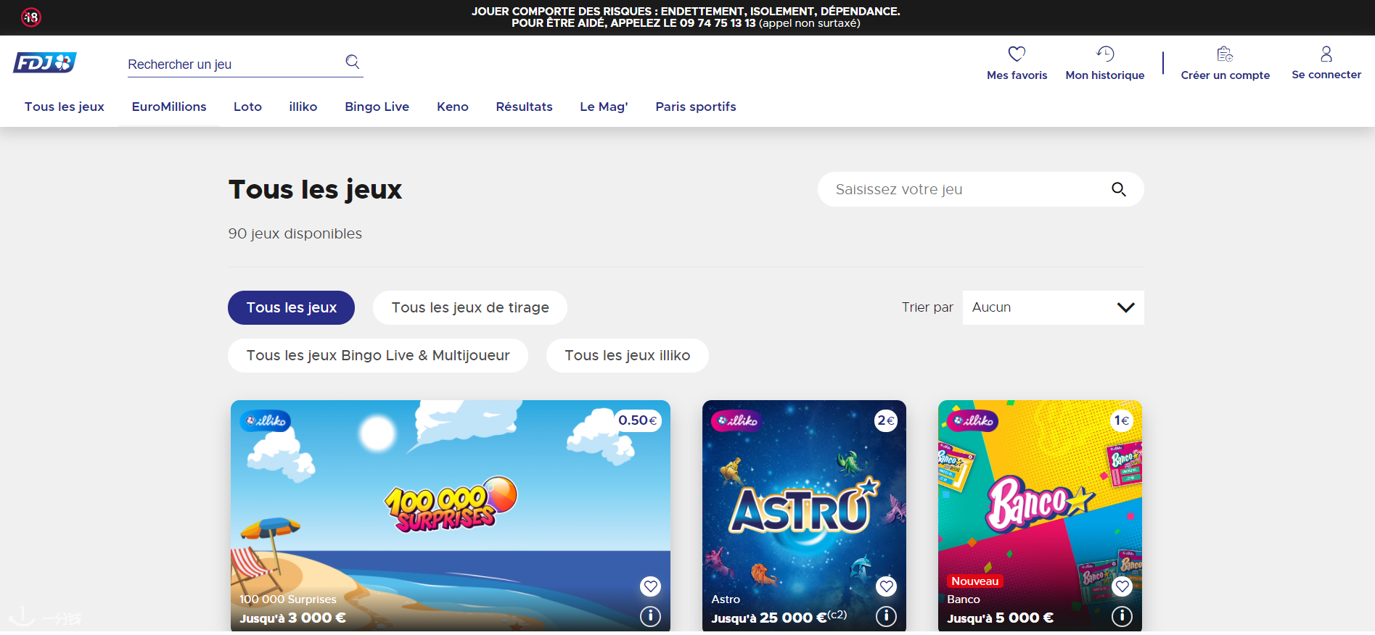The width and height of the screenshot is (1375, 635).
Task: Filter by Tous les jeux illiko
Action: tap(628, 355)
